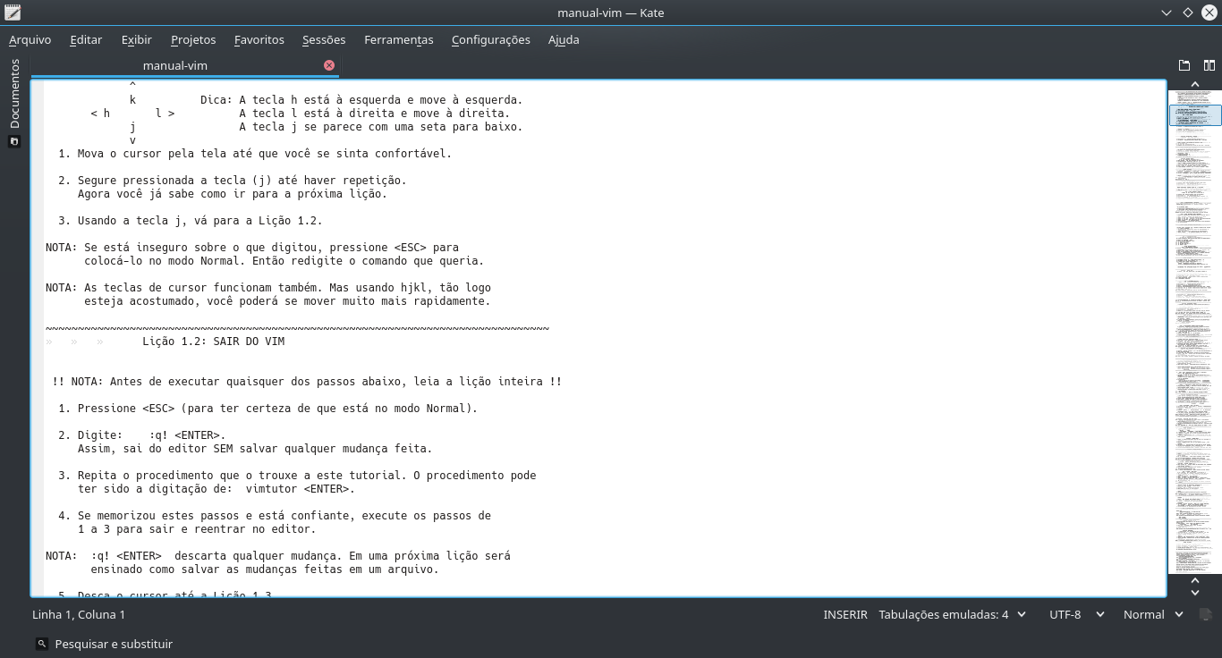Click the line 'Mova o cursor pela tela'
Image resolution: width=1222 pixels, height=658 pixels.
[x=265, y=154]
